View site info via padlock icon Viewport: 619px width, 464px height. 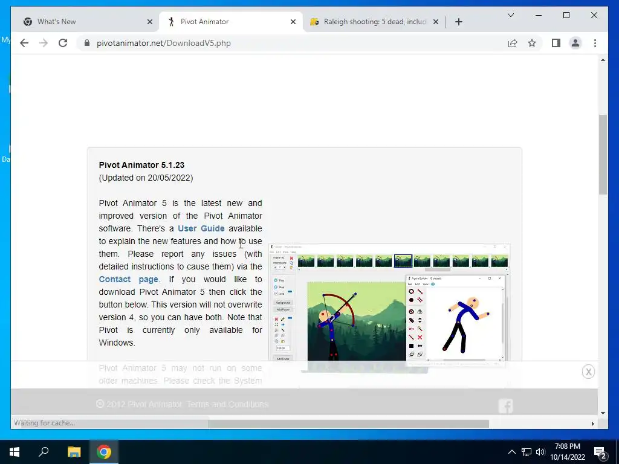click(87, 43)
